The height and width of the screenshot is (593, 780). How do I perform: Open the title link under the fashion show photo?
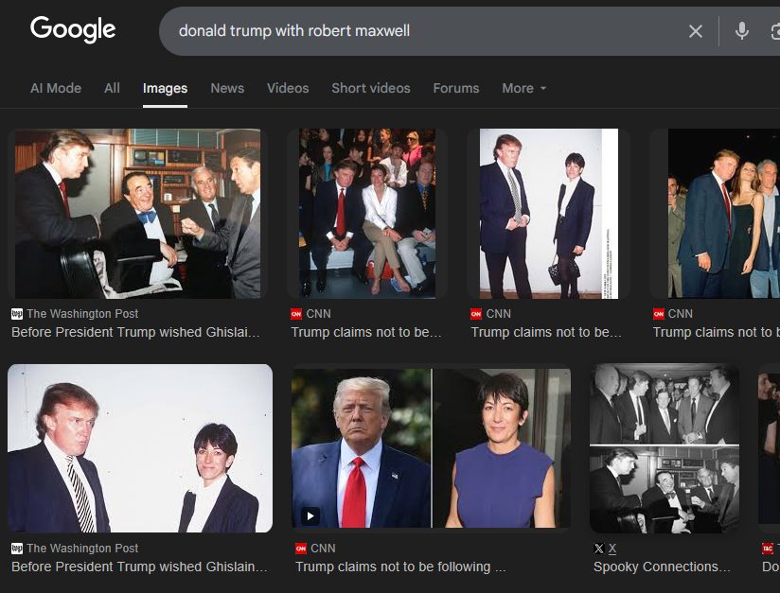[366, 332]
